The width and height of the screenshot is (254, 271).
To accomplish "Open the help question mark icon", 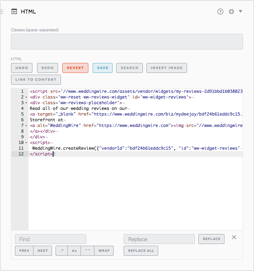I will pyautogui.click(x=220, y=11).
